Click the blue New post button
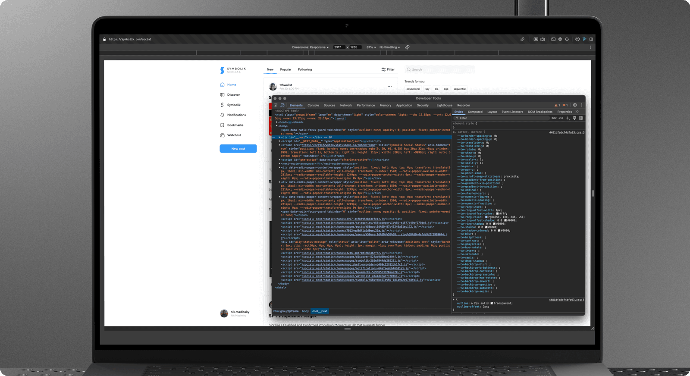 (x=238, y=149)
